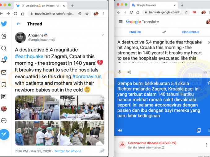This screenshot has height=157, width=210.
Task: Swap English and Indonesian languages
Action: 164,32
